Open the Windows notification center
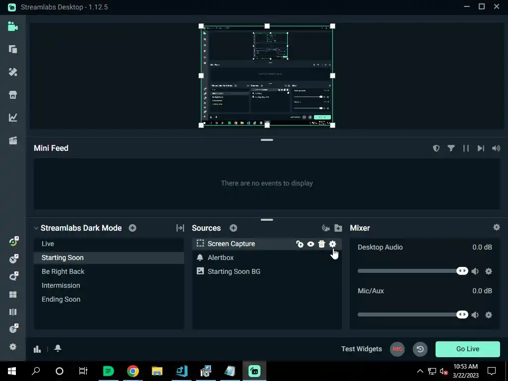The image size is (508, 381). tap(492, 371)
